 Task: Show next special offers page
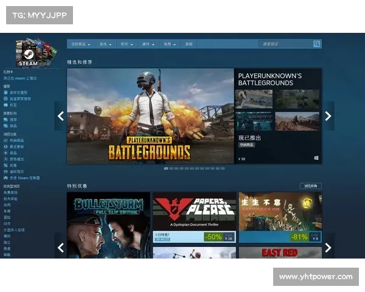pos(328,248)
